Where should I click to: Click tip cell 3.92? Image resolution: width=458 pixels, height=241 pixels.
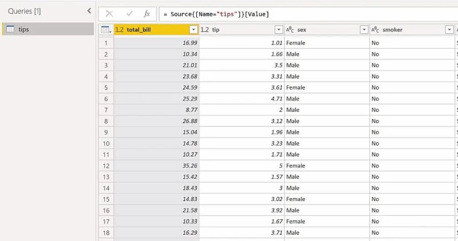coord(242,210)
